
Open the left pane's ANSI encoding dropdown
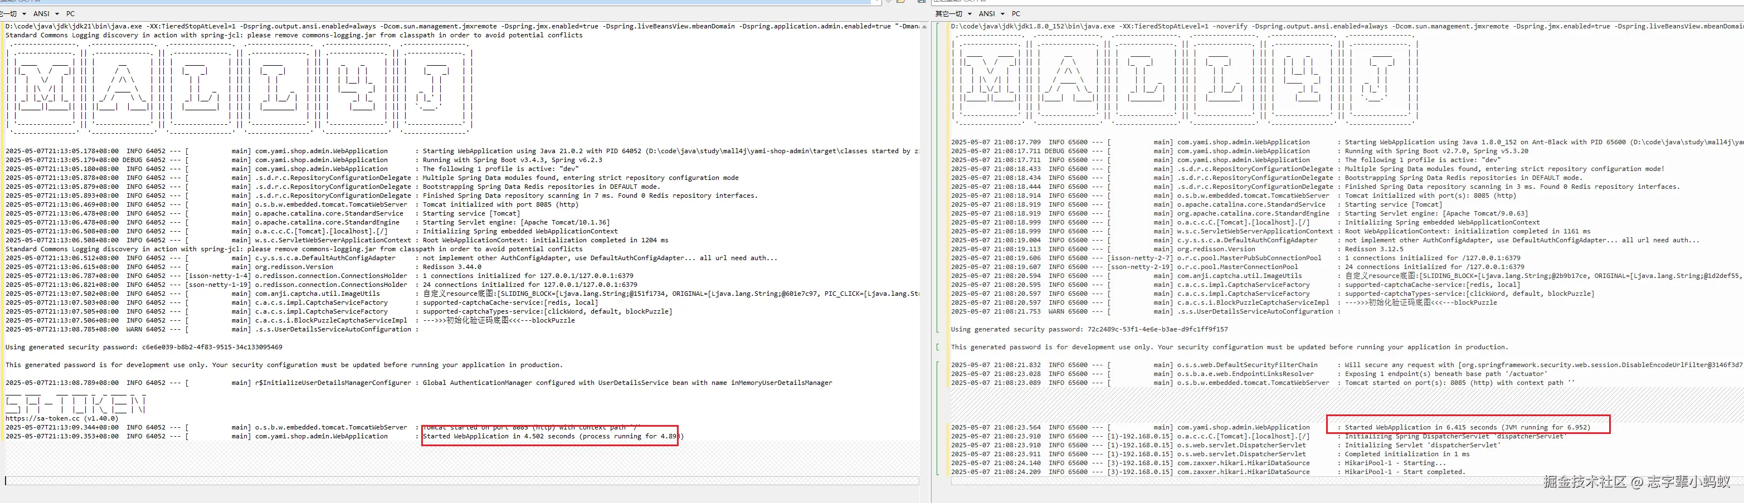46,13
